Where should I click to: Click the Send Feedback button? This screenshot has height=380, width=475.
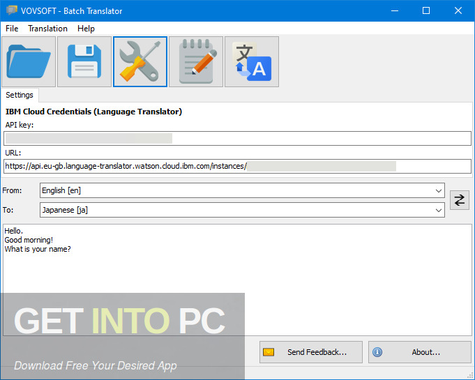click(311, 352)
